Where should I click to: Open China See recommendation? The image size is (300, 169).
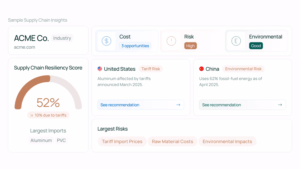coord(242,105)
